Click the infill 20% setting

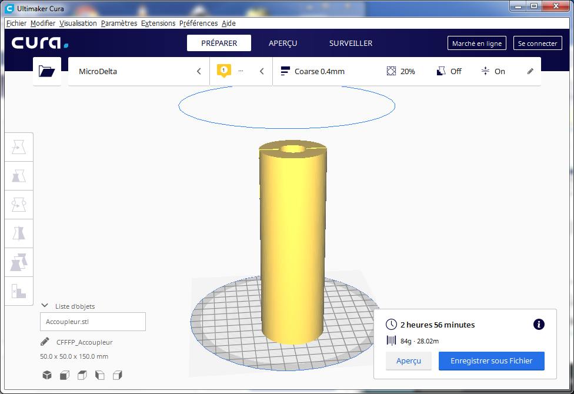tap(401, 71)
